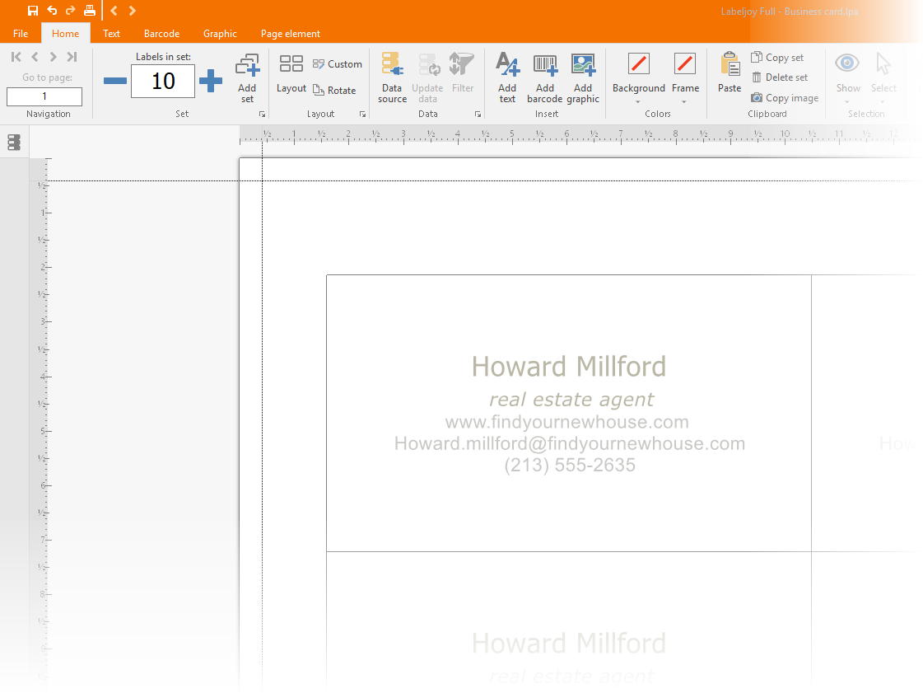Image resolution: width=923 pixels, height=693 pixels.
Task: Switch to the Graphic tab
Action: click(x=220, y=34)
